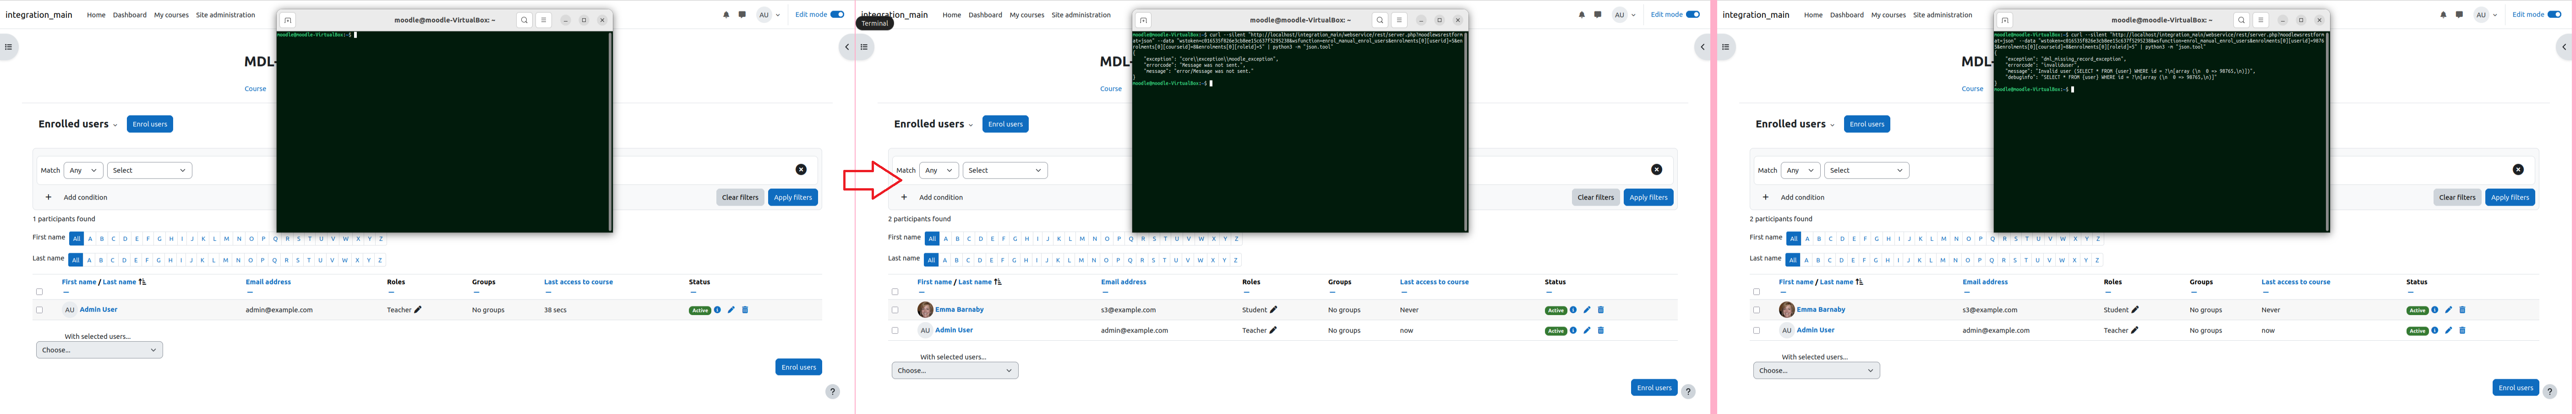2576x414 pixels.
Task: Open messaging drawer icon in first screenshot
Action: [742, 15]
